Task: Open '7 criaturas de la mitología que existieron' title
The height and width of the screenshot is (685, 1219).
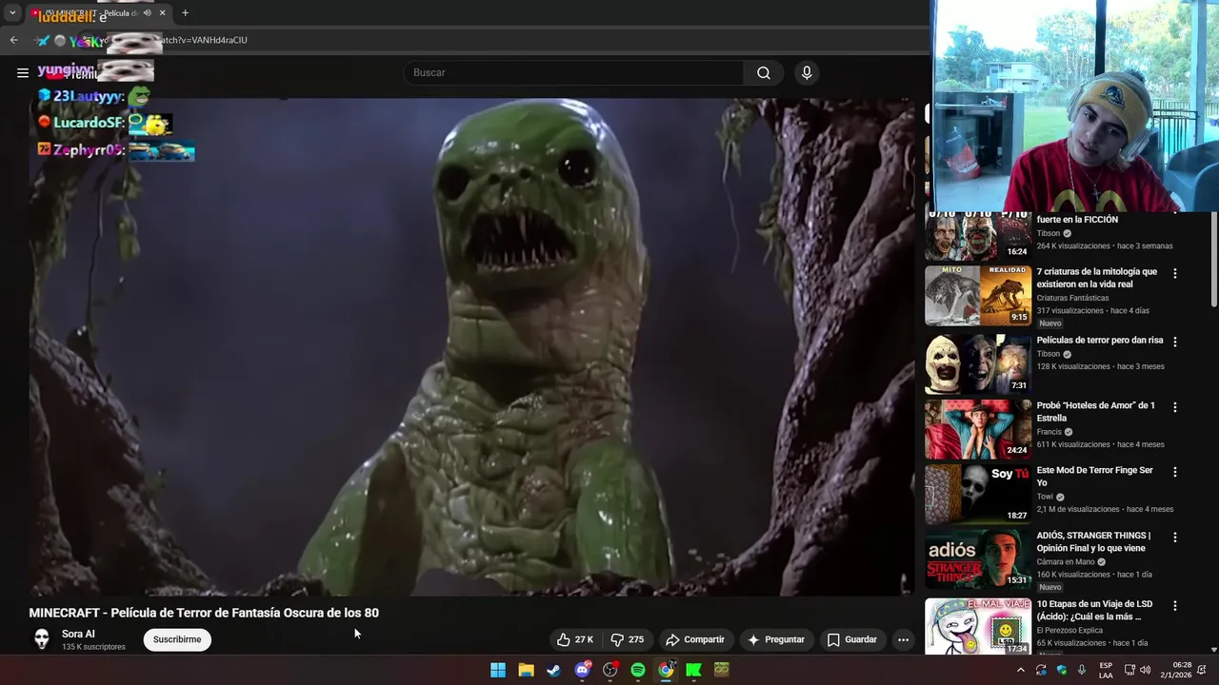Action: tap(1097, 278)
